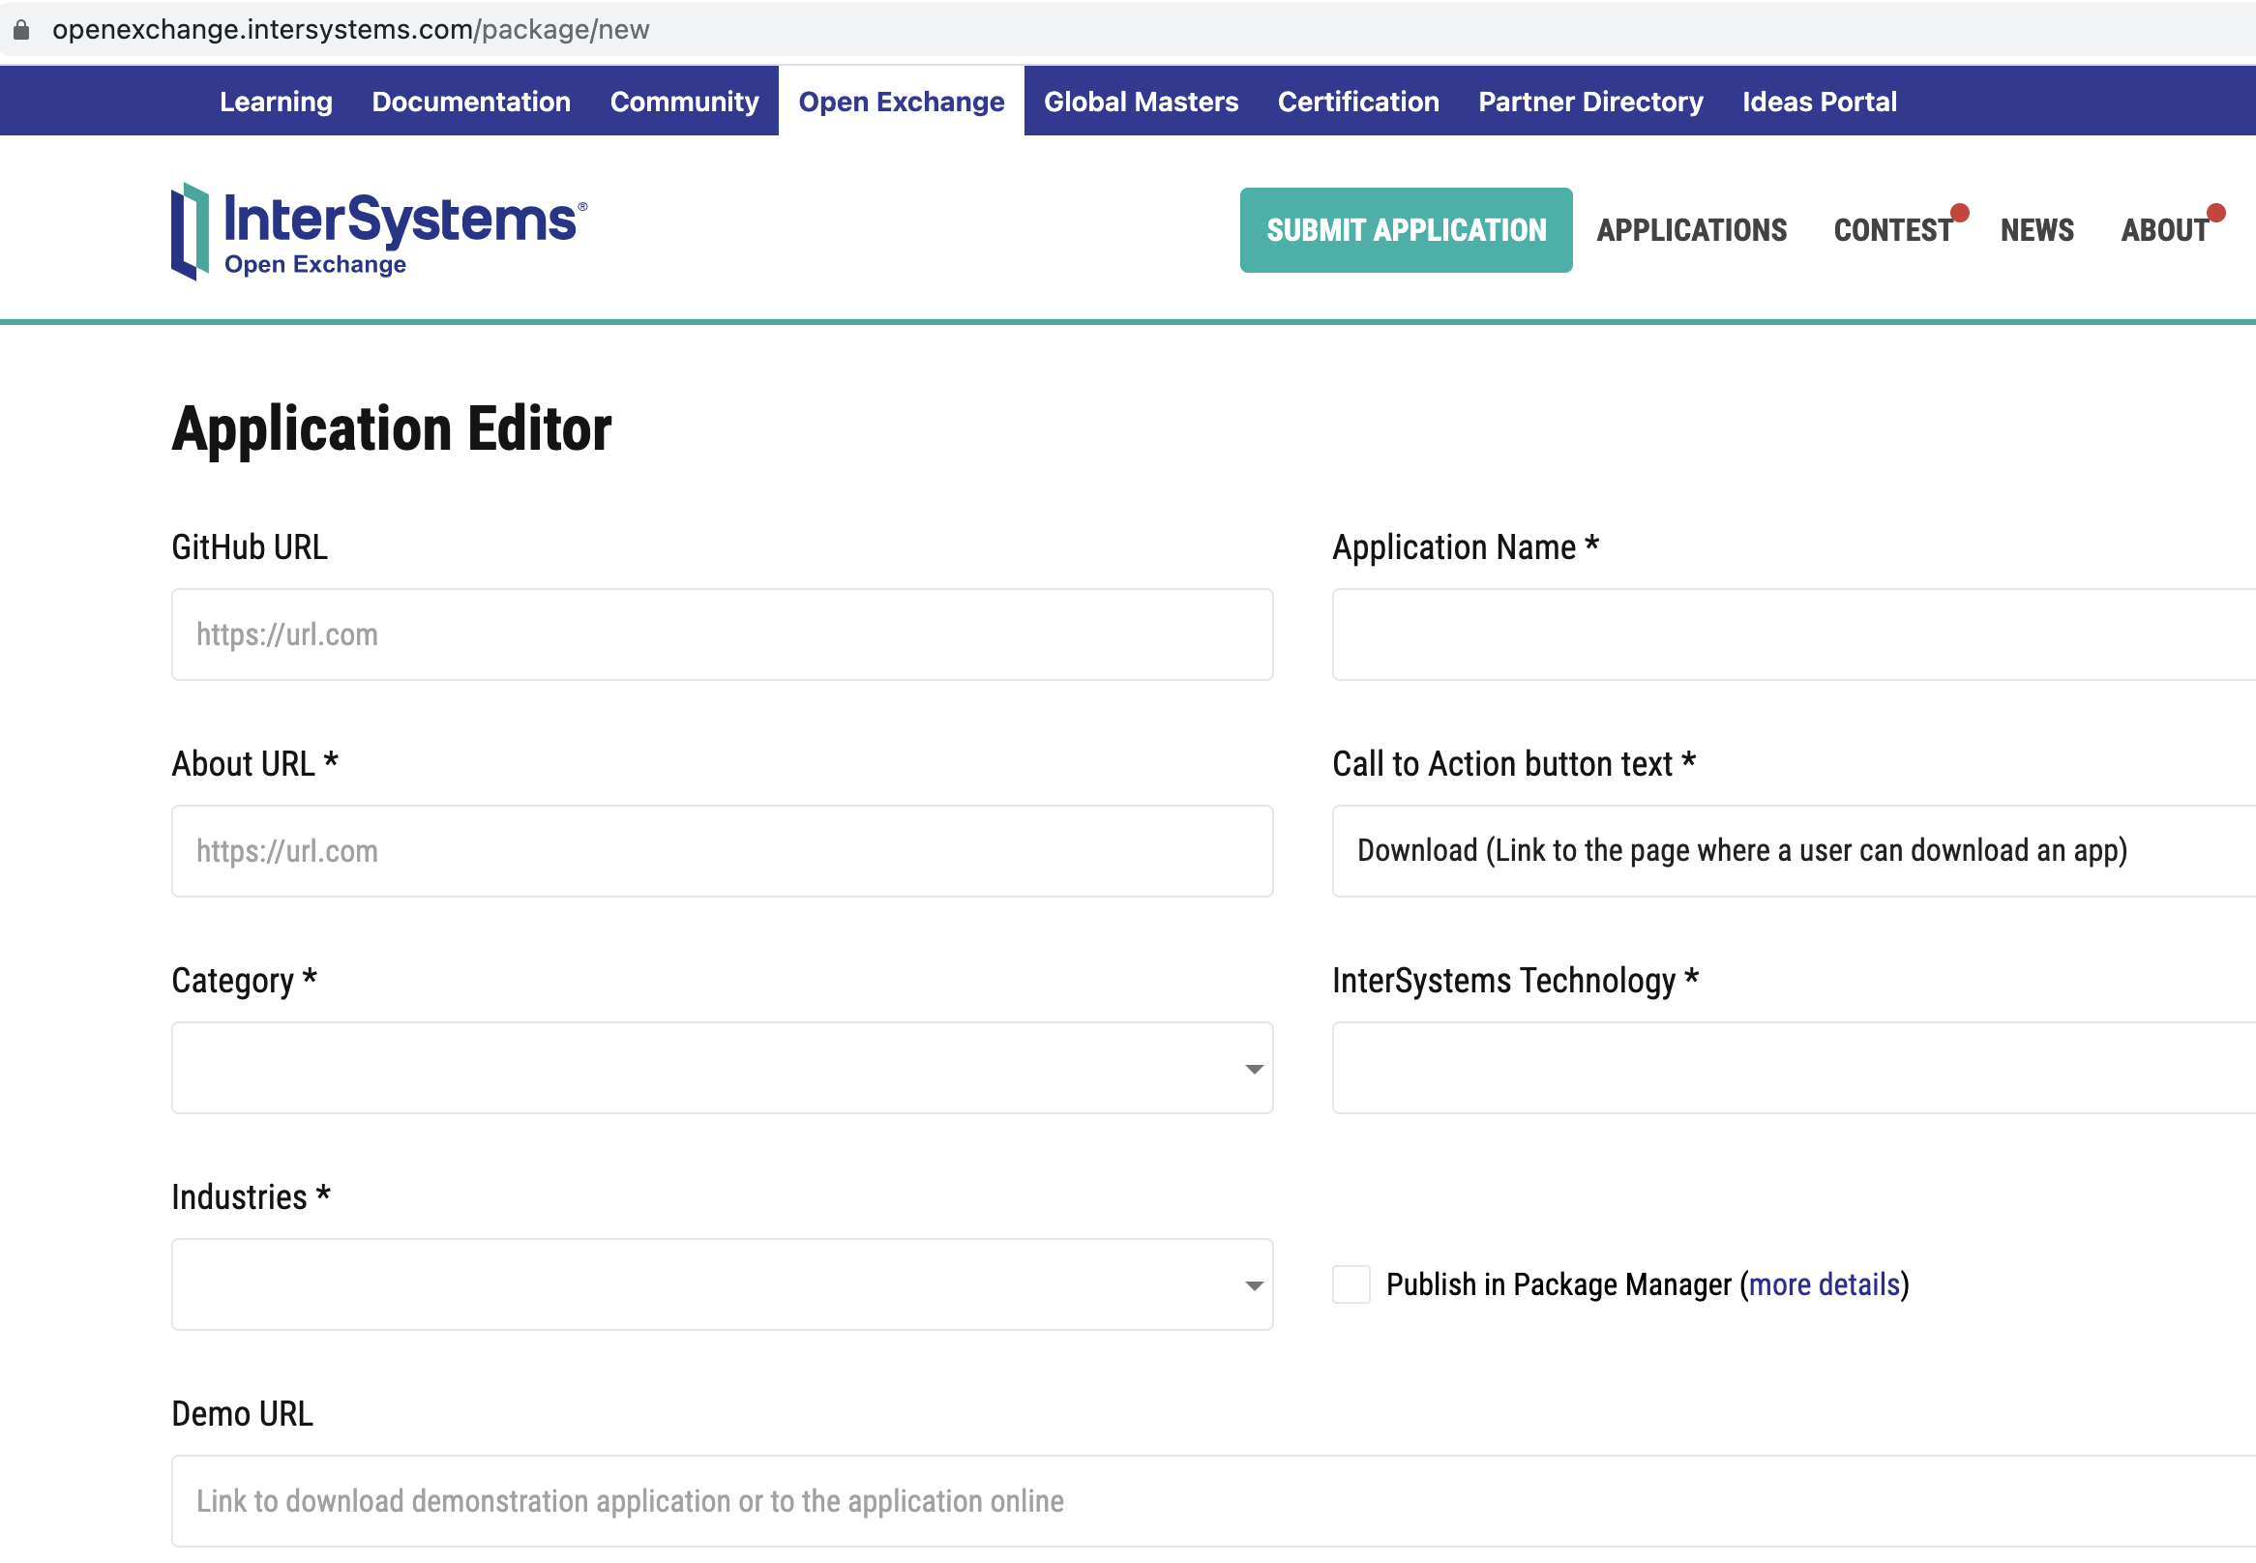Image resolution: width=2256 pixels, height=1563 pixels.
Task: Expand the Category dropdown arrow
Action: [x=1253, y=1069]
